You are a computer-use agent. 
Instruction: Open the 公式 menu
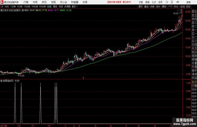tap(154, 2)
